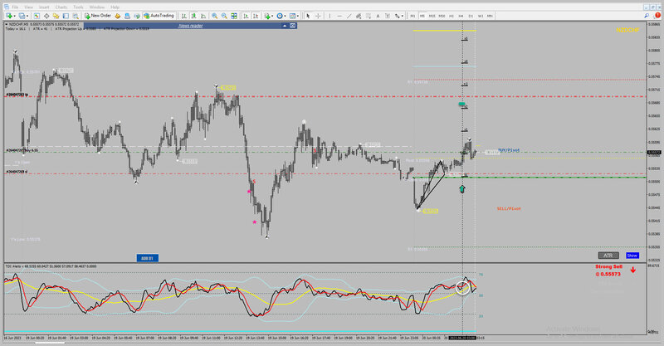The width and height of the screenshot is (664, 346).
Task: Switch timeframe to W1
Action: click(x=481, y=16)
